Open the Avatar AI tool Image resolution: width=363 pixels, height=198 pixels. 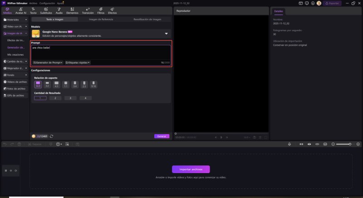[x=20, y=10]
